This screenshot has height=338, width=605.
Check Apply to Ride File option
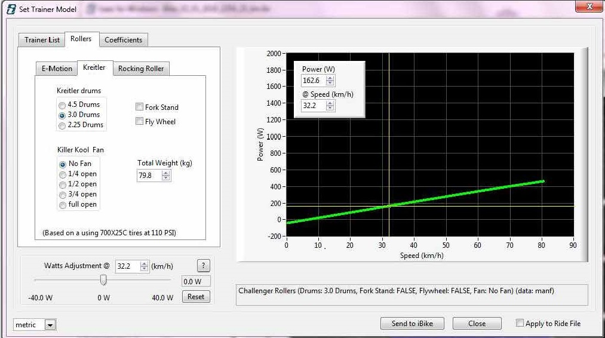tap(520, 323)
